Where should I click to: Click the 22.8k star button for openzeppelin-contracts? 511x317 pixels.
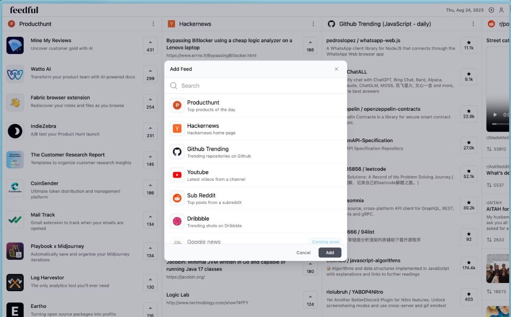[469, 114]
